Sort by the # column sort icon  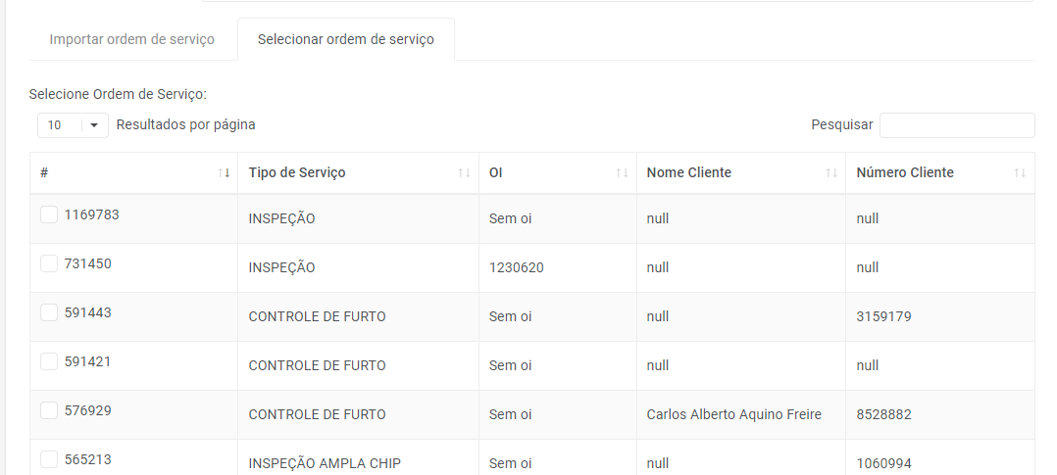[224, 173]
